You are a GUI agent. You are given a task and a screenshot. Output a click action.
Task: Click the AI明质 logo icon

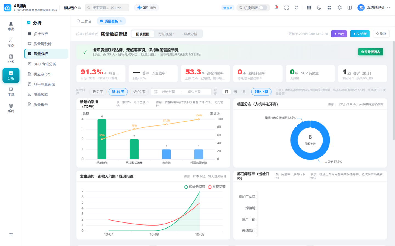tap(7, 8)
